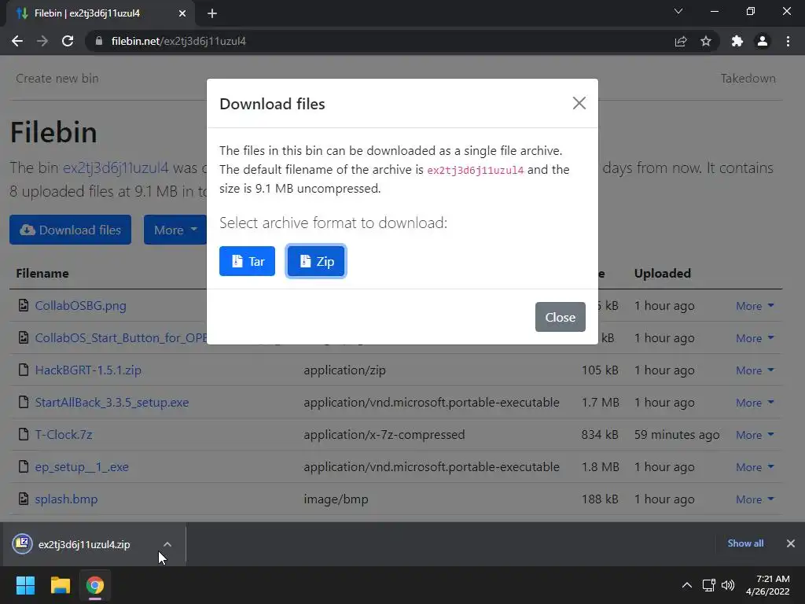Screen dimensions: 805x604
Task: Open downloaded ex2tj3d6j11uzul4.zip item
Action: pyautogui.click(x=84, y=544)
